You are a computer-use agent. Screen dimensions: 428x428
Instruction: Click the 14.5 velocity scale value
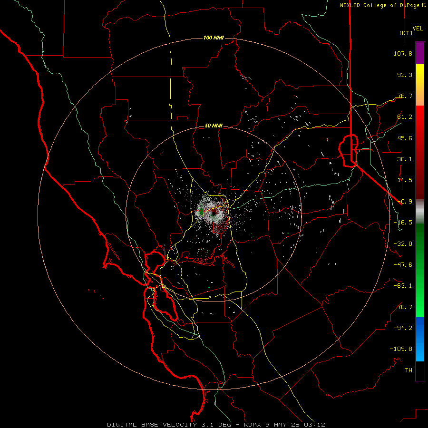click(x=405, y=180)
